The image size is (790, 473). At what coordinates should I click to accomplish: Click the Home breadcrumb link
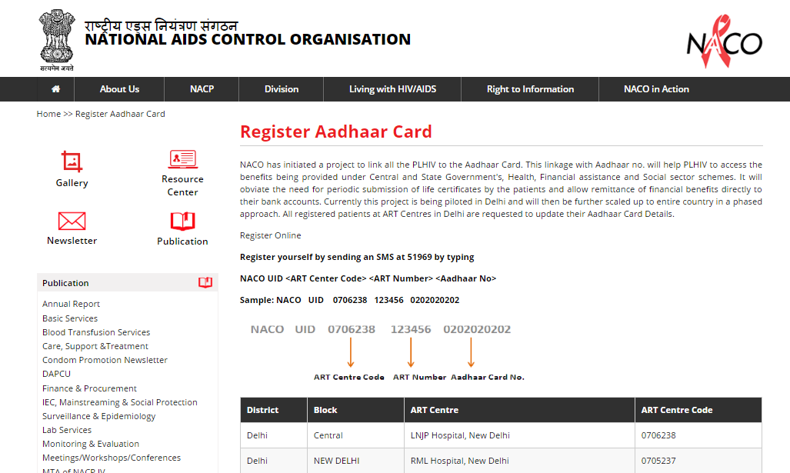pos(48,114)
